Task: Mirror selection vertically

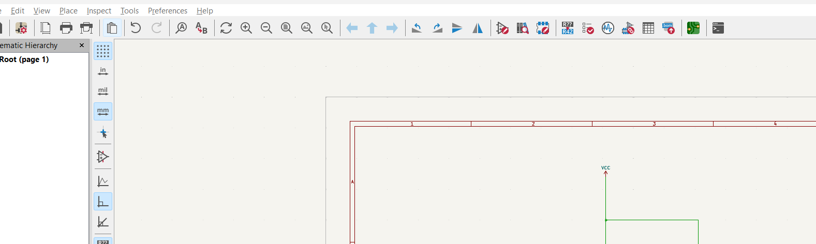Action: click(x=457, y=28)
